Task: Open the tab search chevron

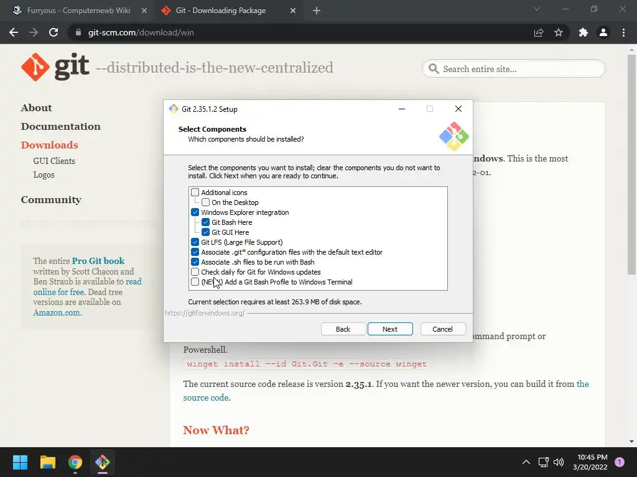Action: click(x=537, y=9)
